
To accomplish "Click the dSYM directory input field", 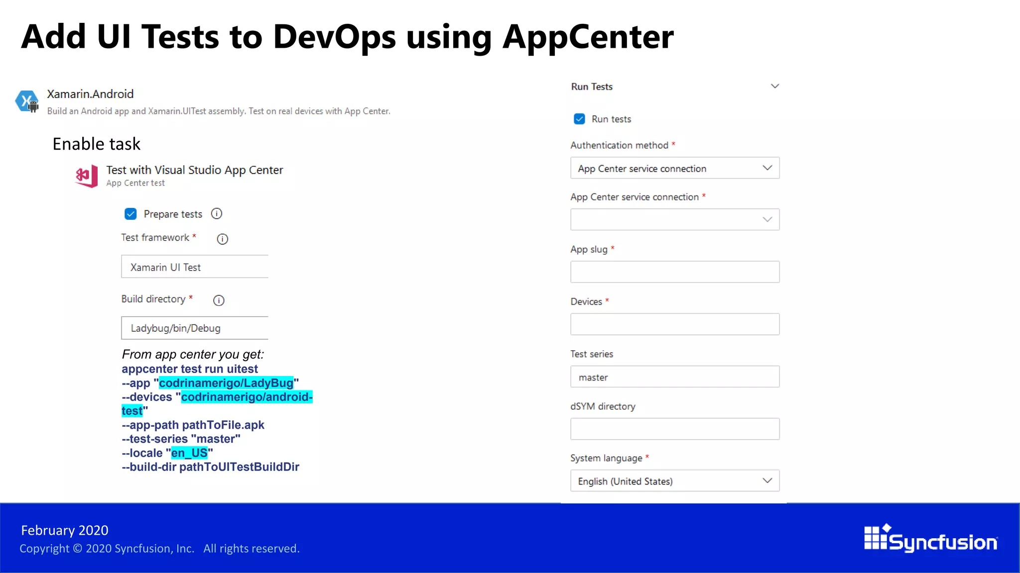I will point(674,429).
